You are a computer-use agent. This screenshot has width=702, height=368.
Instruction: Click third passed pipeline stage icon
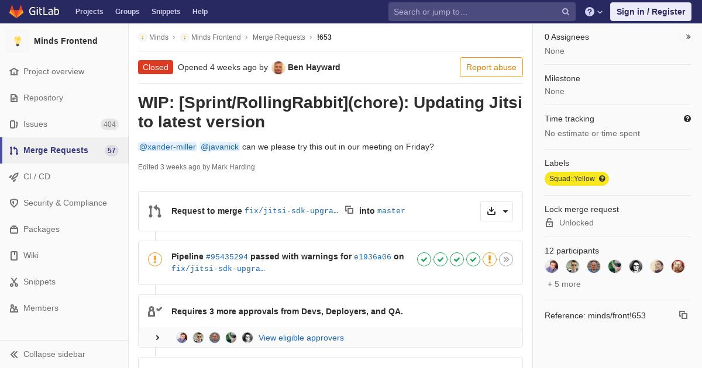tap(457, 259)
